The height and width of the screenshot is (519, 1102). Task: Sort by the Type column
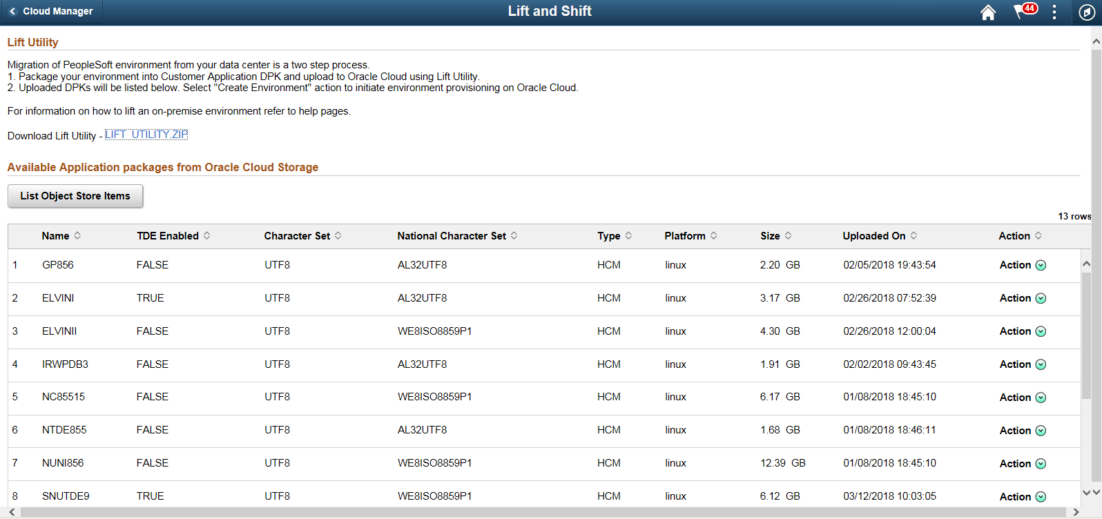[615, 236]
